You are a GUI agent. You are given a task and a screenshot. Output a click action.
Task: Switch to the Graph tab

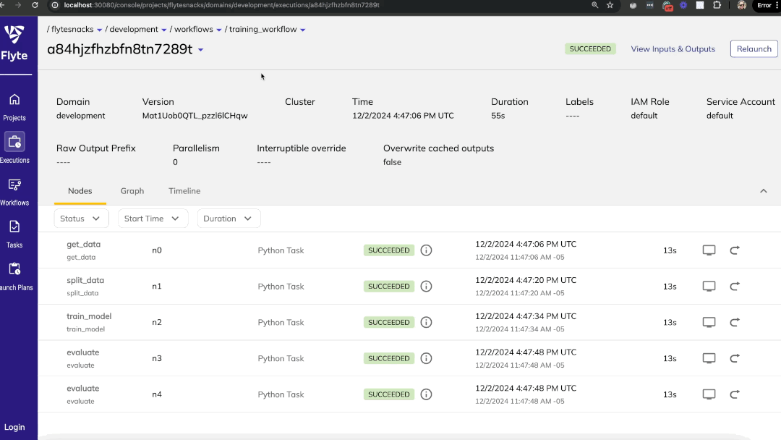[x=132, y=191]
